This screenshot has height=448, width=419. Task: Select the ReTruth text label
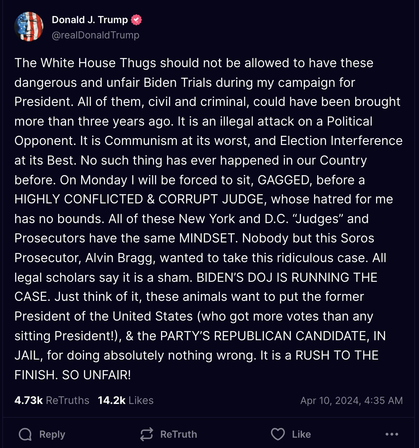pyautogui.click(x=179, y=434)
